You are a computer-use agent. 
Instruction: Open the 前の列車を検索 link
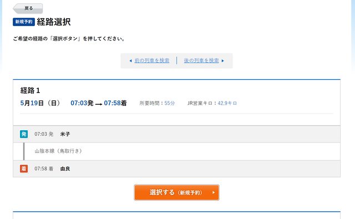[x=152, y=60]
